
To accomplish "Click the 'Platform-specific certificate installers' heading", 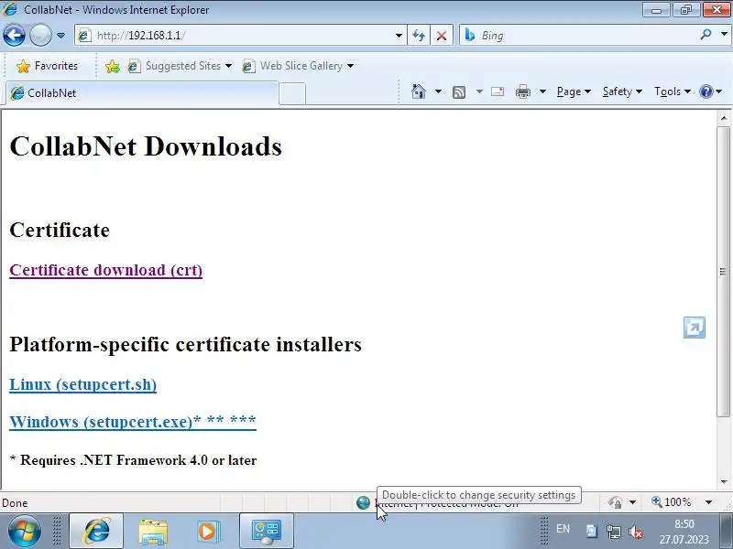I will click(x=186, y=345).
